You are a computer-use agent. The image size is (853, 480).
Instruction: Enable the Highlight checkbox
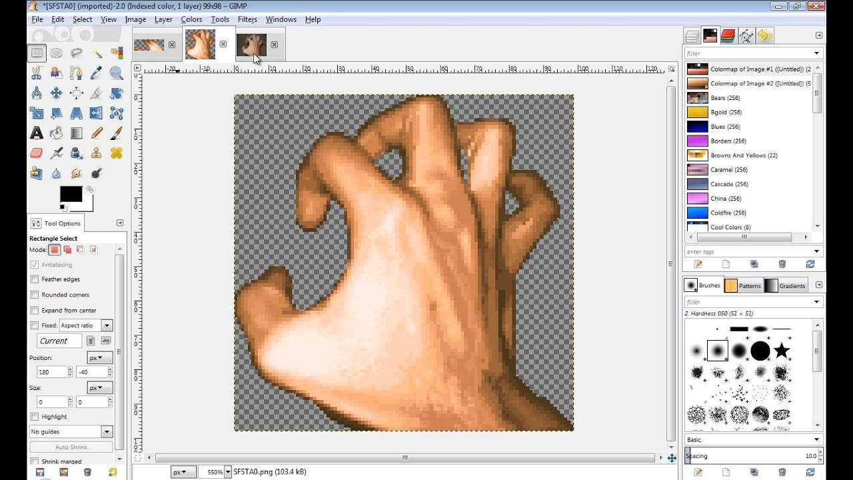[x=34, y=417]
